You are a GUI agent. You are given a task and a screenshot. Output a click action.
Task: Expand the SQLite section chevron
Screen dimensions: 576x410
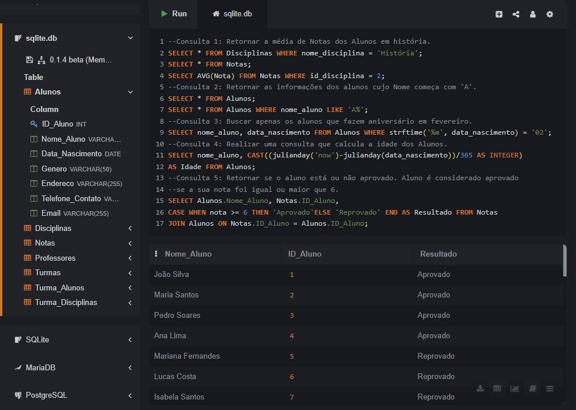tap(130, 340)
